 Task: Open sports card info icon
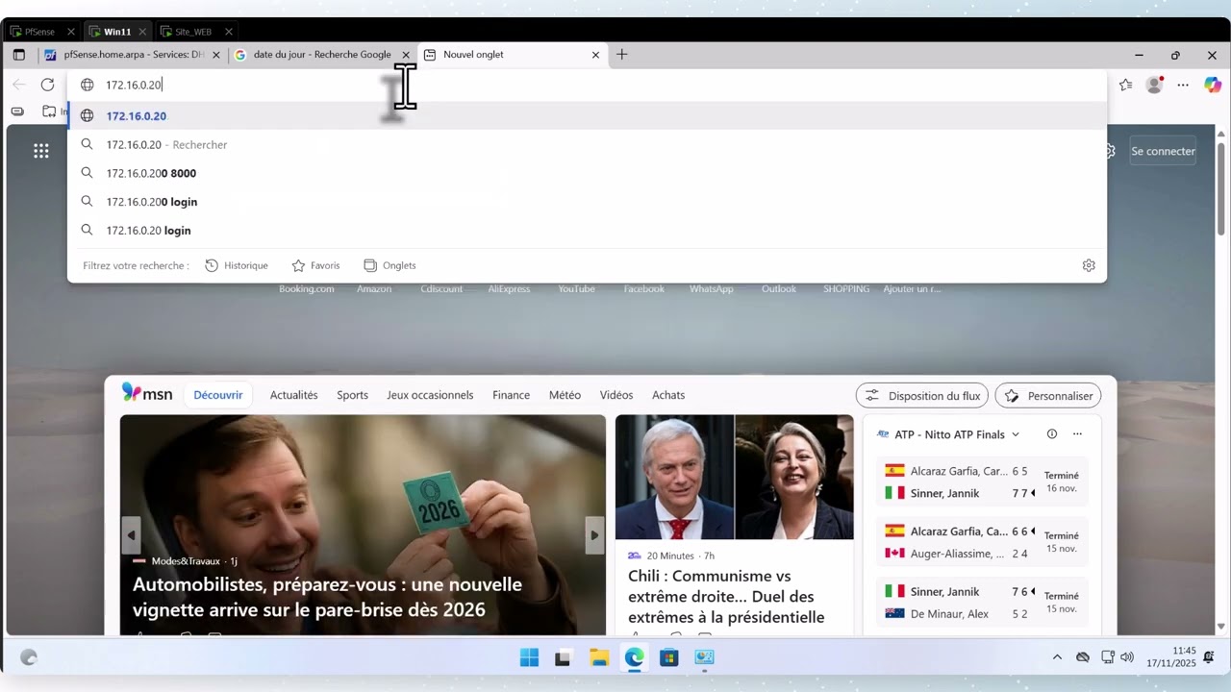1052,434
